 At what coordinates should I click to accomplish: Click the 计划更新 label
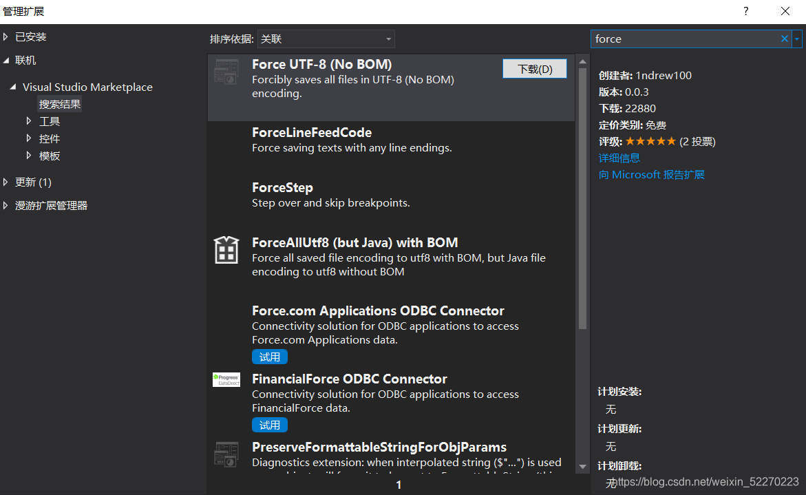pos(619,429)
